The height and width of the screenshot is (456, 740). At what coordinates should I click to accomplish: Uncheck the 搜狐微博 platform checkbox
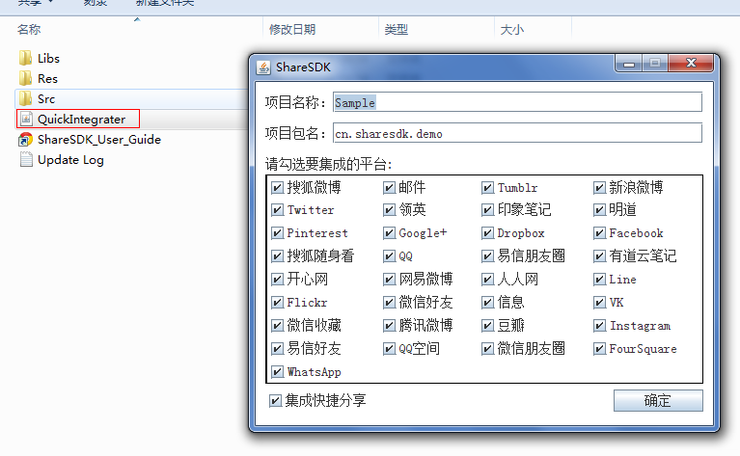tap(278, 188)
